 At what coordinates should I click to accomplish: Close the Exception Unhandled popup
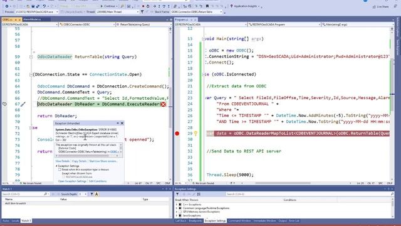tap(122, 123)
